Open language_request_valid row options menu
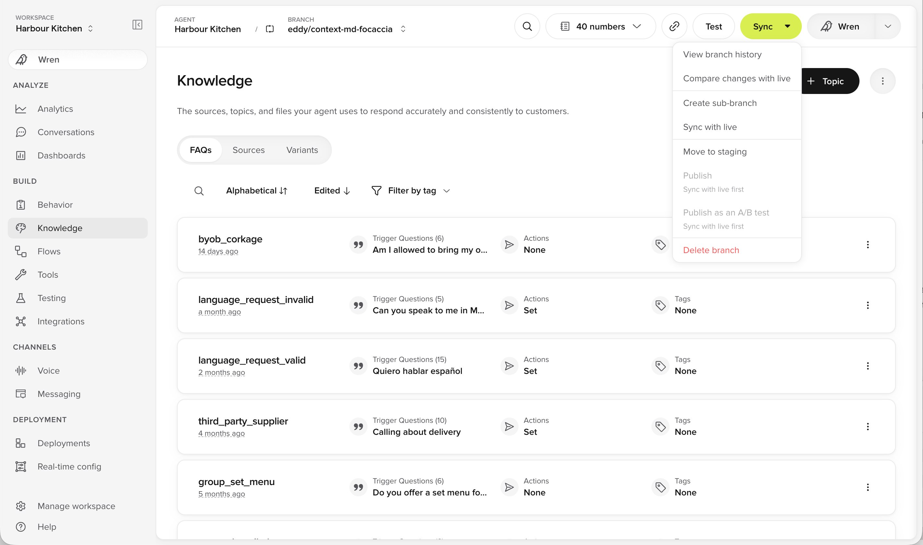Viewport: 923px width, 545px height. [868, 366]
